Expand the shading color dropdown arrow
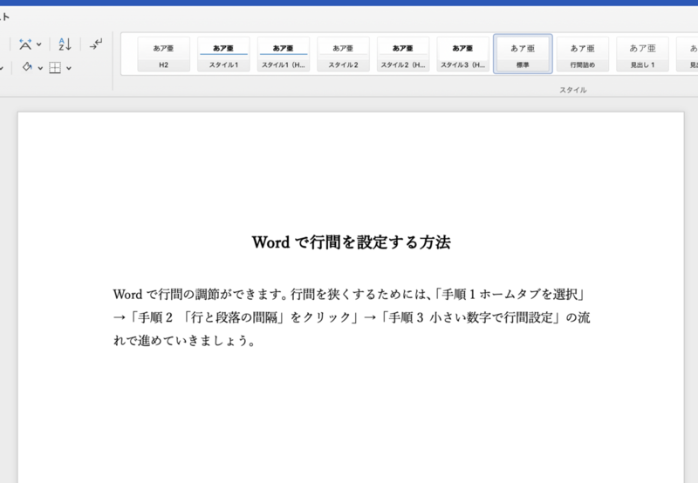698x483 pixels. tap(40, 68)
